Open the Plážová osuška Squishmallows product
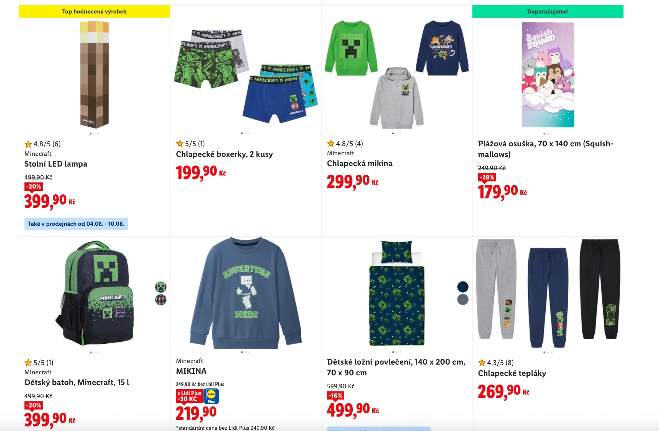 click(x=546, y=149)
